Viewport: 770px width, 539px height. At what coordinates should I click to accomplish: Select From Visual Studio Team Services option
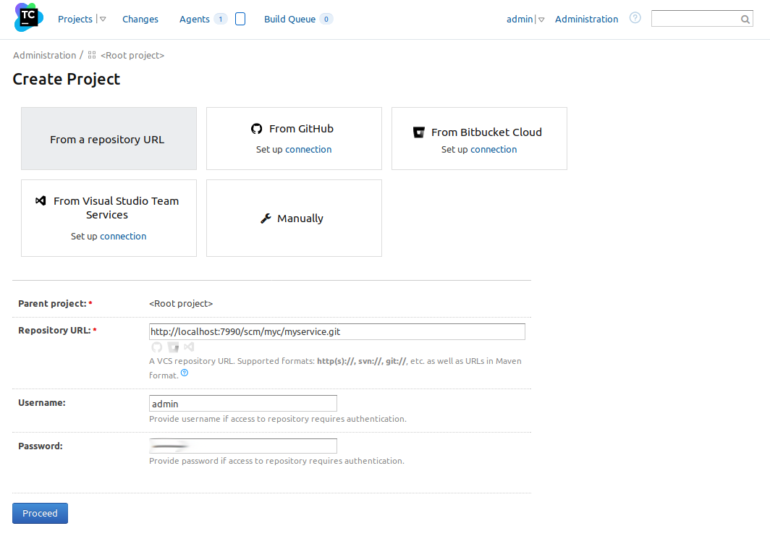pos(109,218)
